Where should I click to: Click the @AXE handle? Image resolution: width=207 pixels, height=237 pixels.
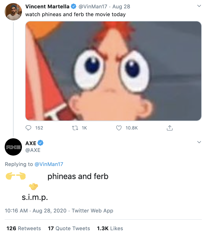(33, 150)
